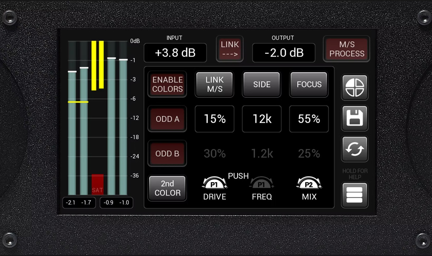Click the dimmed 30% drive value
The height and width of the screenshot is (256, 432).
(x=215, y=154)
